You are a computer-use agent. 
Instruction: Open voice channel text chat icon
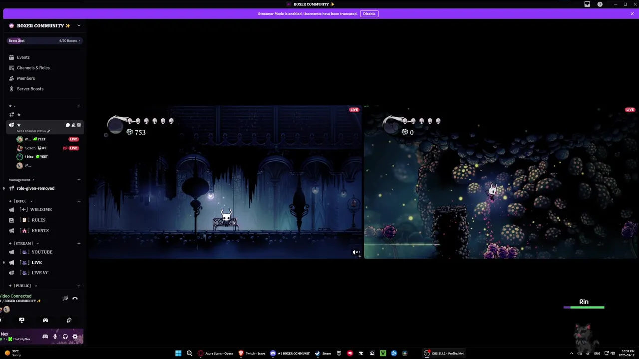(x=68, y=125)
